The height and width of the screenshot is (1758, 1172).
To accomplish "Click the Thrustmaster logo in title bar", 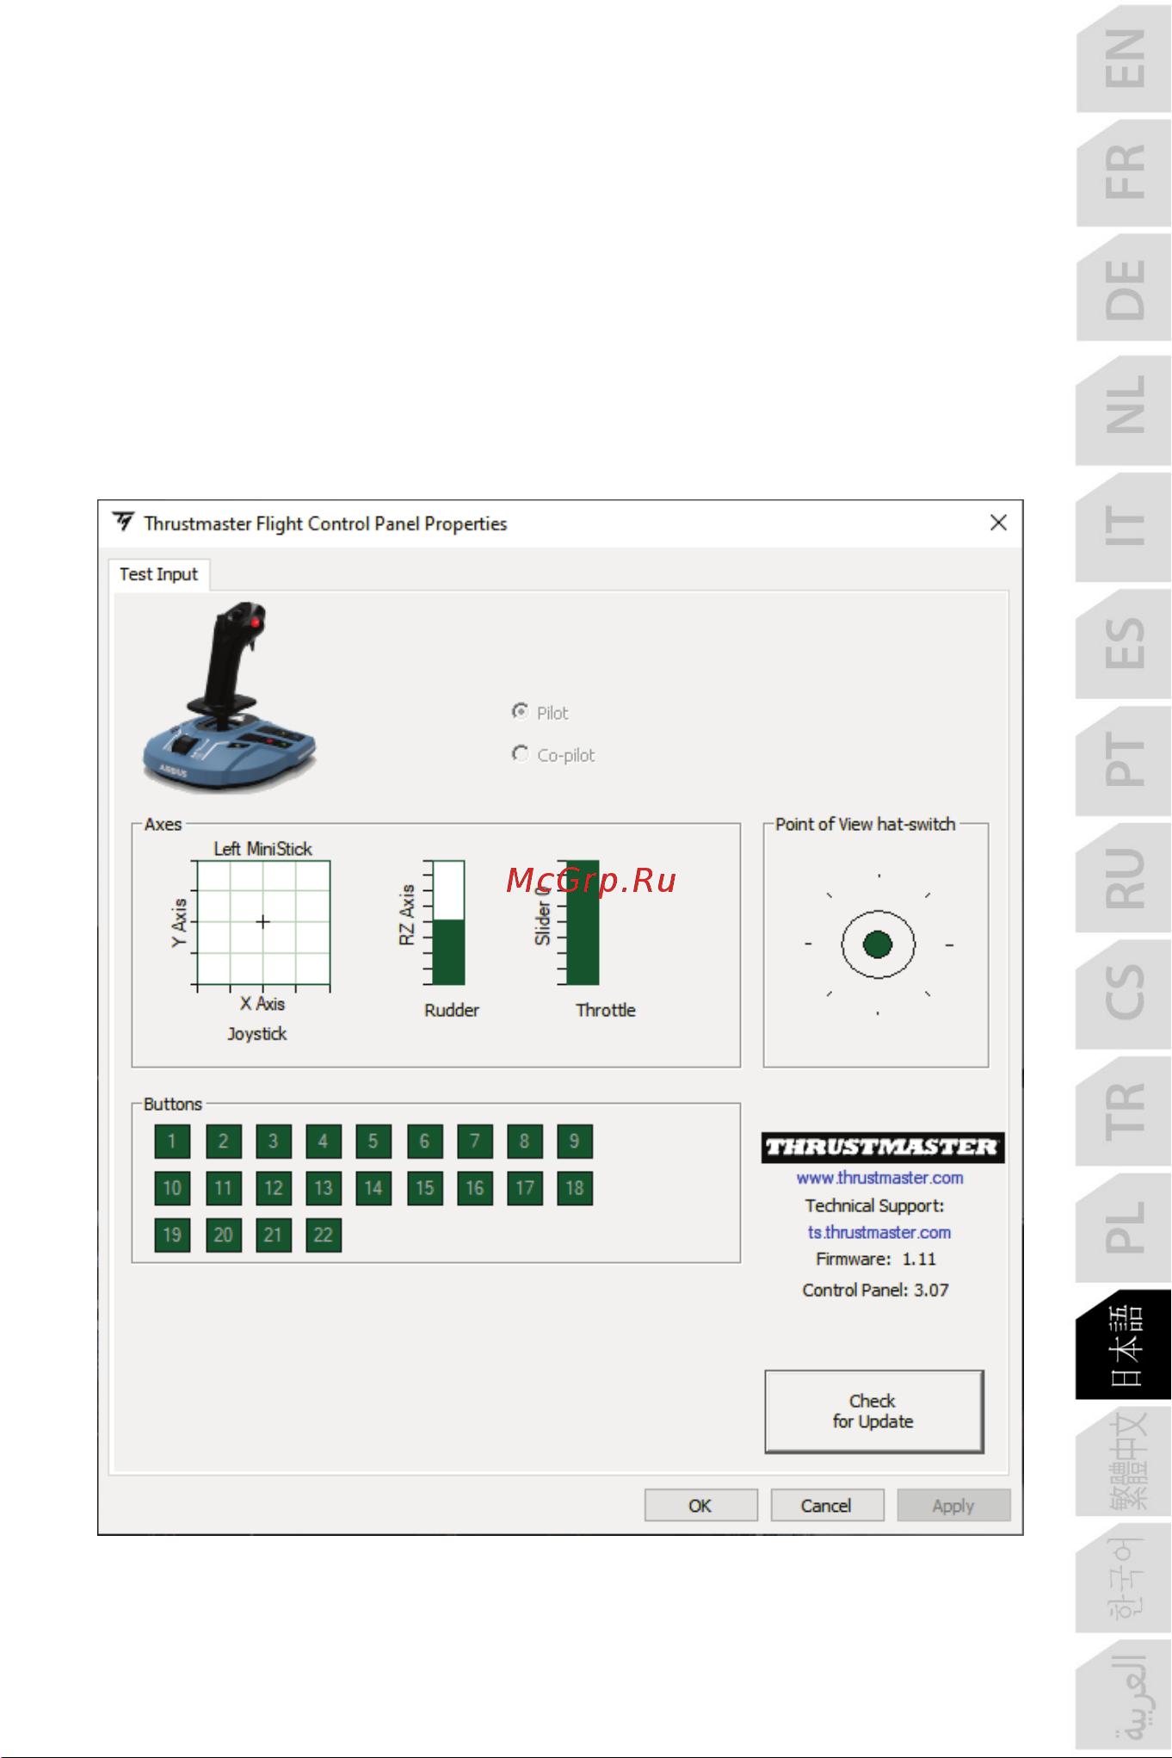I will (x=124, y=522).
